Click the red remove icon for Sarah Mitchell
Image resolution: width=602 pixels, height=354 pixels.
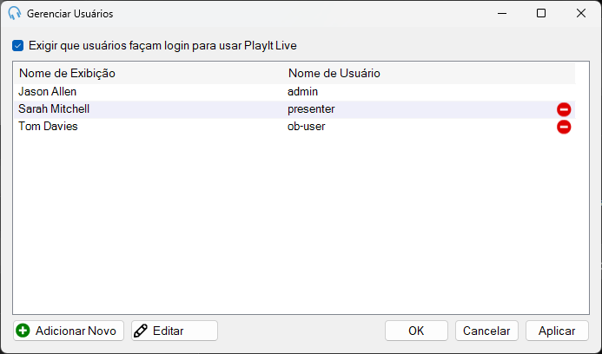(x=564, y=109)
